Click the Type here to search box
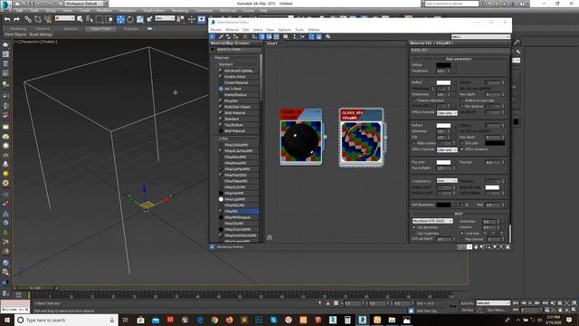579x326 pixels. coord(66,320)
